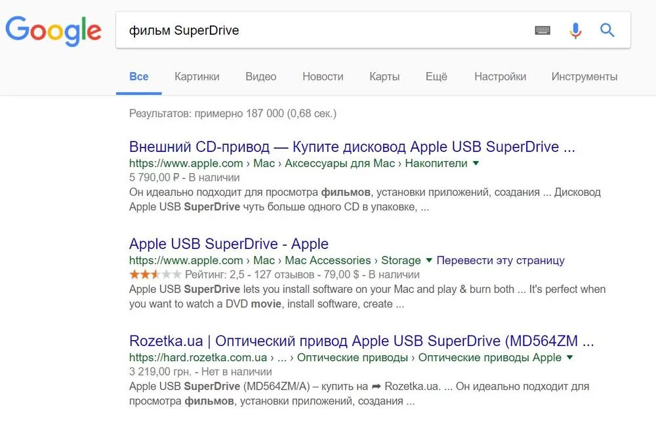Open dropdown arrow next to Storage breadcrumb
656x422 pixels.
[x=429, y=260]
